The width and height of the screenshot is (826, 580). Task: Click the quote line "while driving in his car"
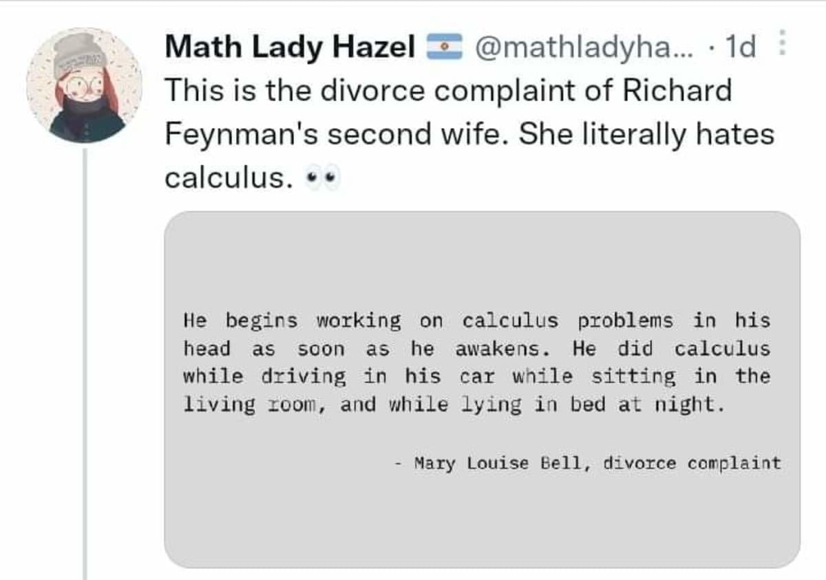pos(476,376)
